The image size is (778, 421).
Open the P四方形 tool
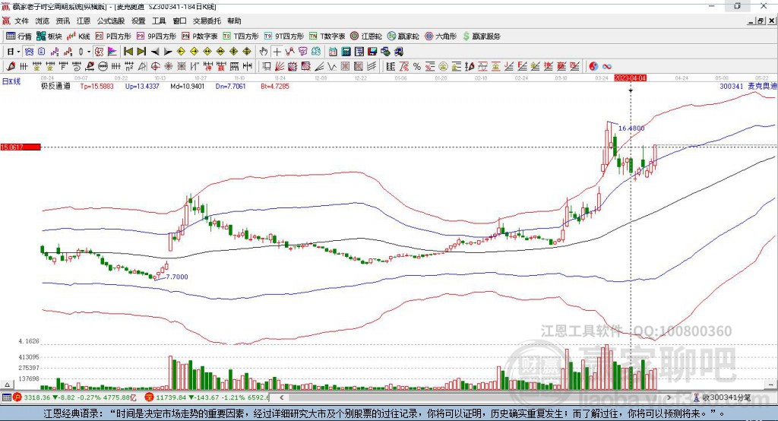pos(113,36)
